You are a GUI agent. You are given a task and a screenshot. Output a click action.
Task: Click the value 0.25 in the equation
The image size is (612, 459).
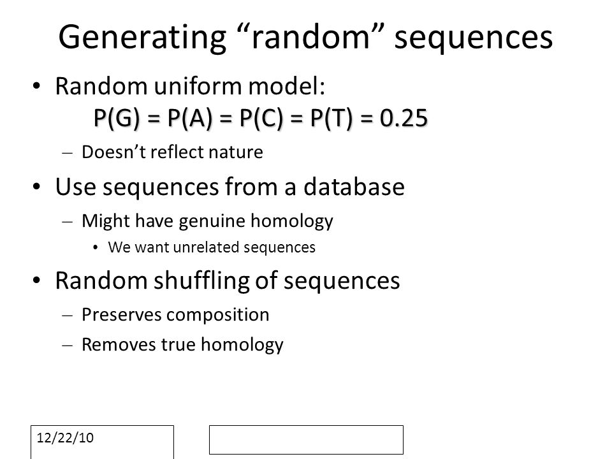pos(404,118)
